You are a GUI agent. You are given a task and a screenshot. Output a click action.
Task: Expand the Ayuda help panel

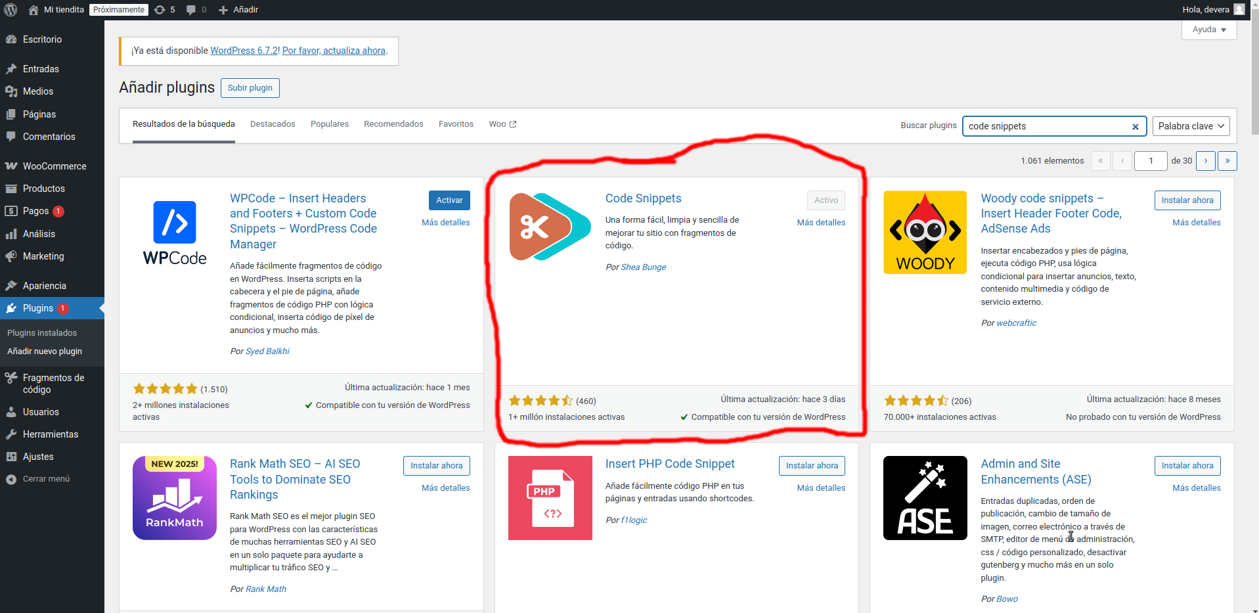(x=1208, y=30)
